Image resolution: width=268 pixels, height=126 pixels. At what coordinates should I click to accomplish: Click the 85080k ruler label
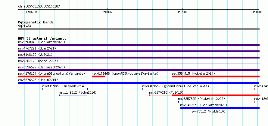tap(107, 12)
